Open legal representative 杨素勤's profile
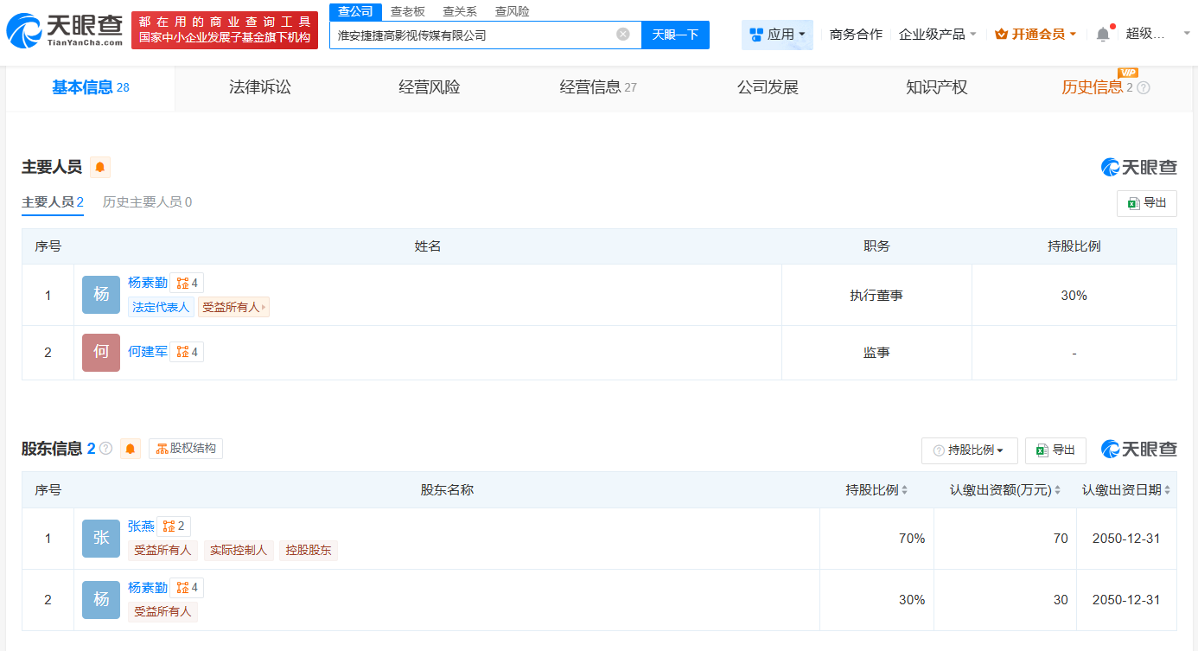Screen dimensions: 1198x651 (x=147, y=282)
